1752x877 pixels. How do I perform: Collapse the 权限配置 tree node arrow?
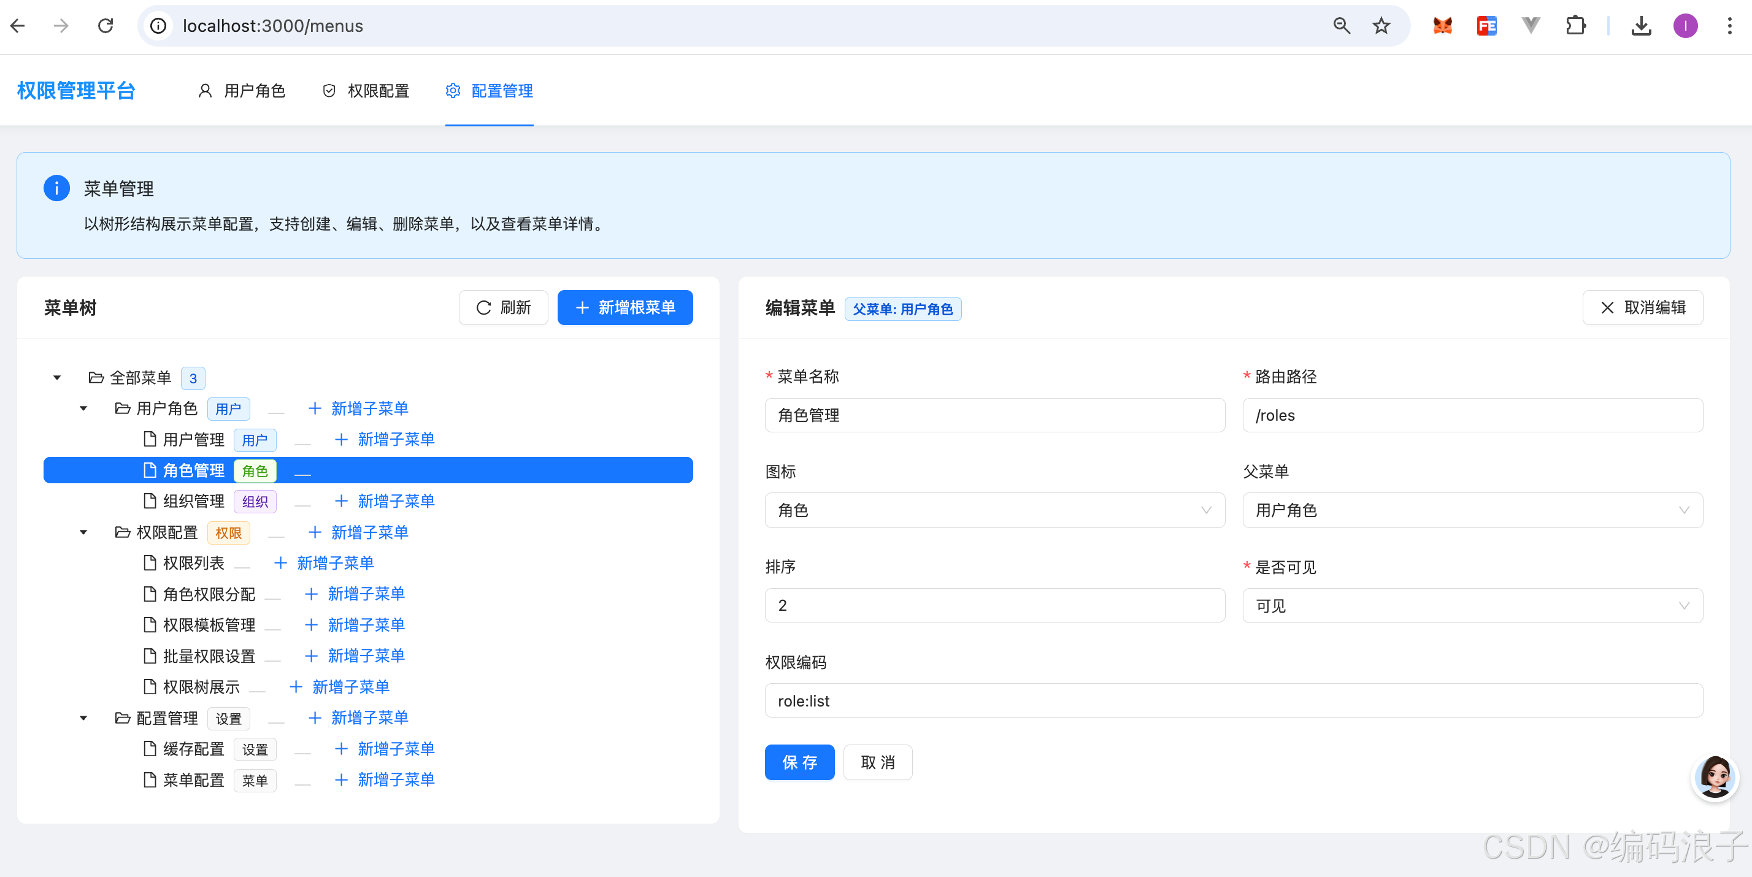coord(83,532)
